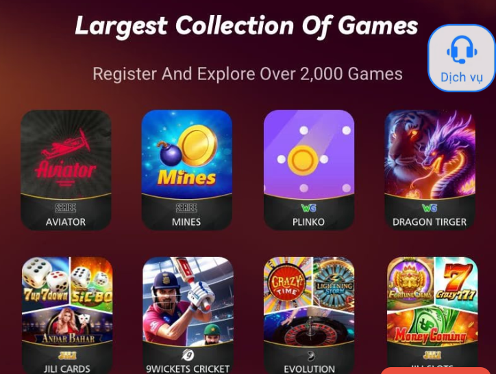Click the Register And Explore Over 2,000 Games text
Viewport: 496px width, 374px height.
tap(248, 74)
